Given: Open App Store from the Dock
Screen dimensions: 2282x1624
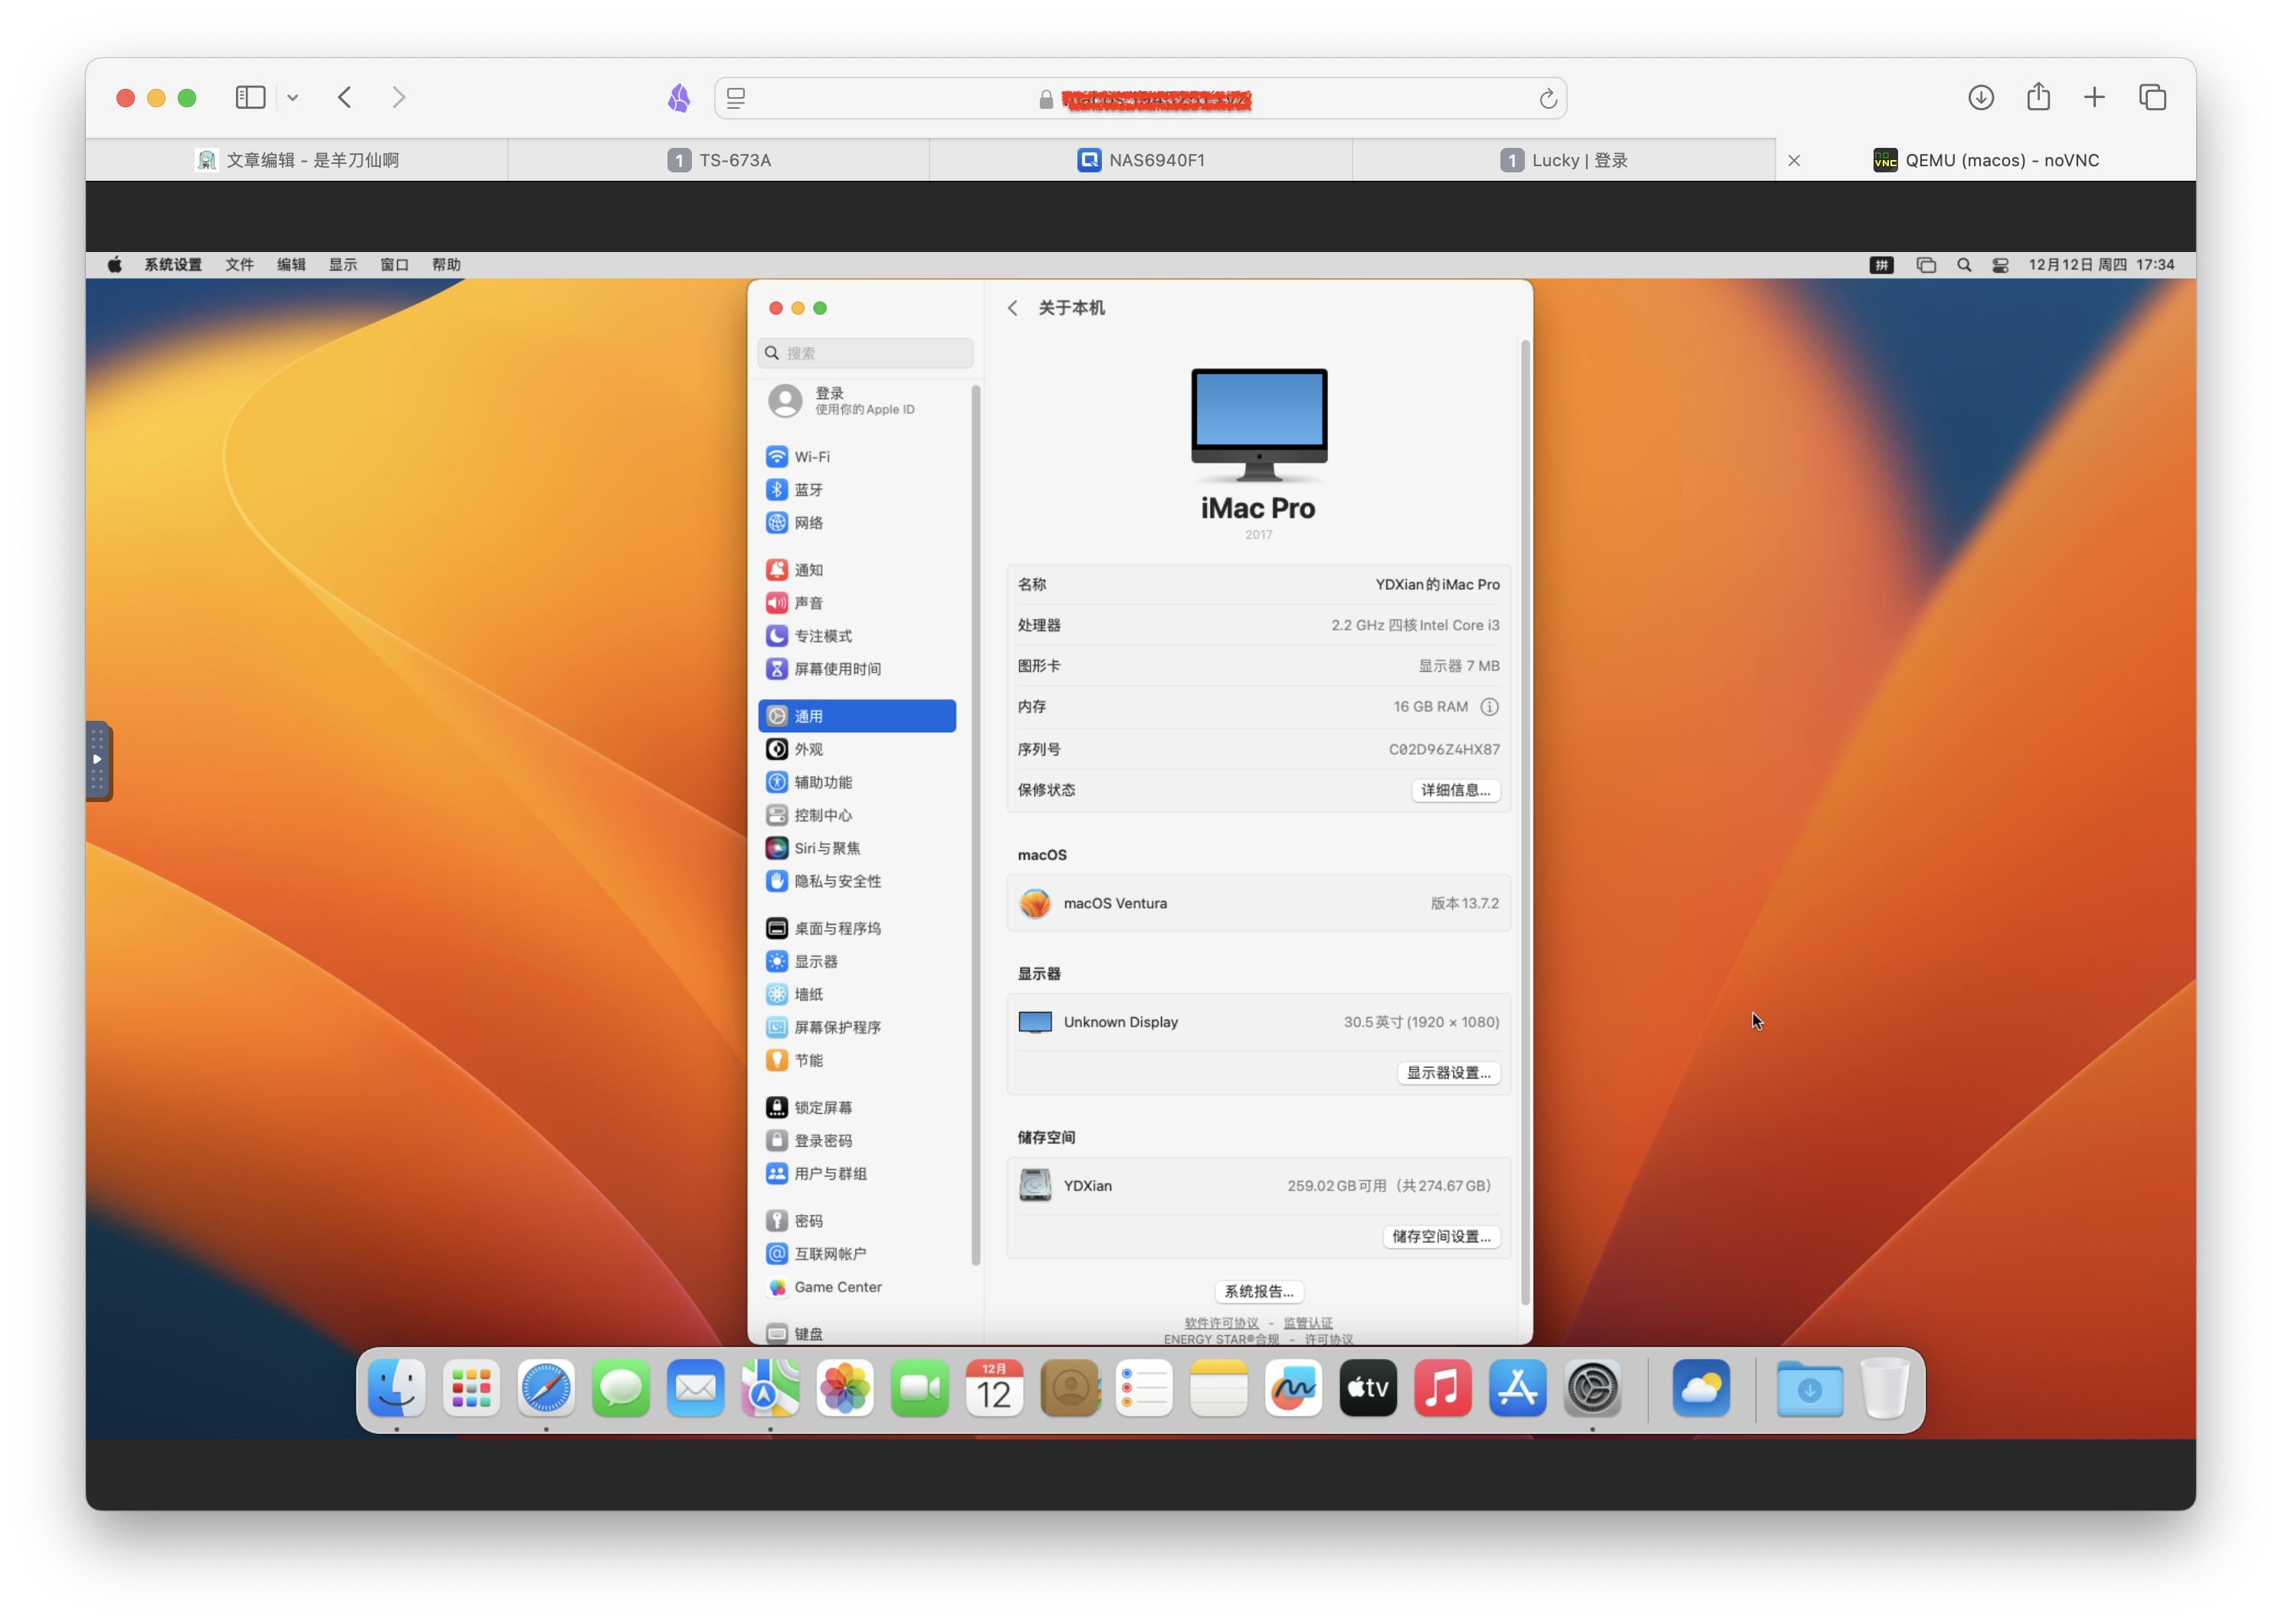Looking at the screenshot, I should (x=1516, y=1388).
